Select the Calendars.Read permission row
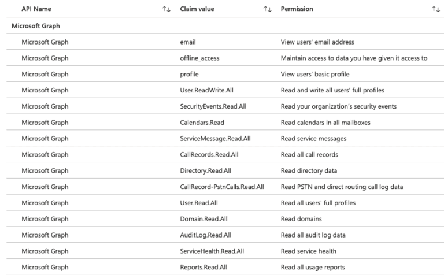This screenshot has height=278, width=444. (x=202, y=123)
